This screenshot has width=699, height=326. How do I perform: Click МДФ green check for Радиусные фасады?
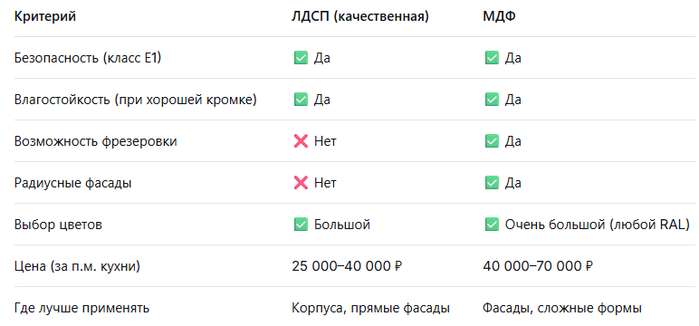pos(492,183)
